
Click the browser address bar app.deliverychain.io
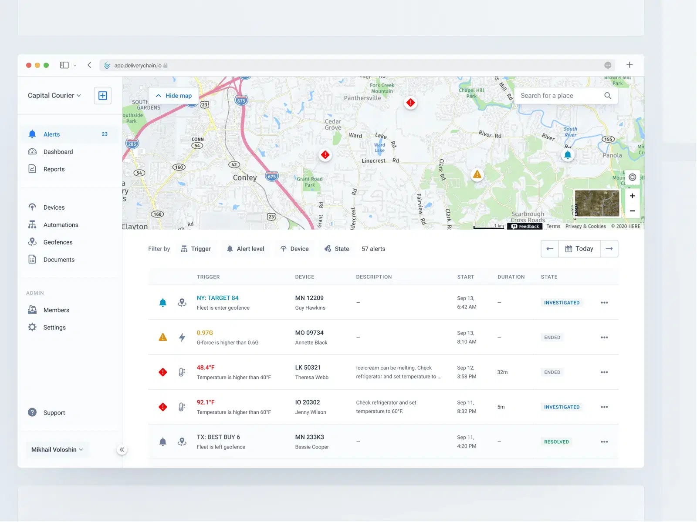tap(357, 65)
